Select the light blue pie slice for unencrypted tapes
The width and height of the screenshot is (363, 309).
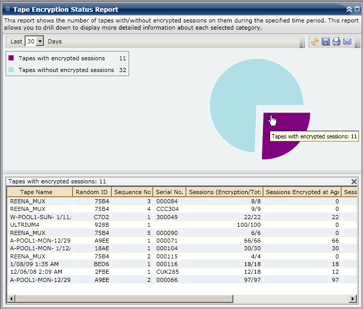[x=235, y=97]
